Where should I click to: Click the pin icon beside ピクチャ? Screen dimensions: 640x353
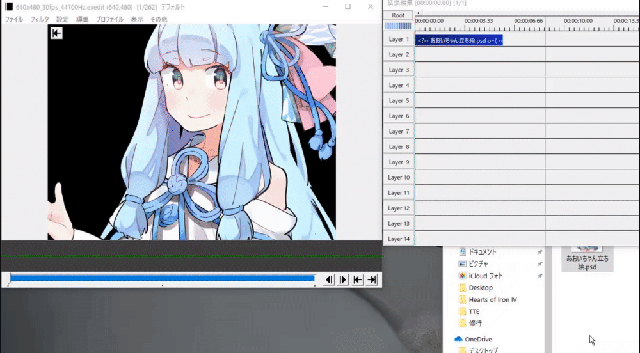point(540,263)
